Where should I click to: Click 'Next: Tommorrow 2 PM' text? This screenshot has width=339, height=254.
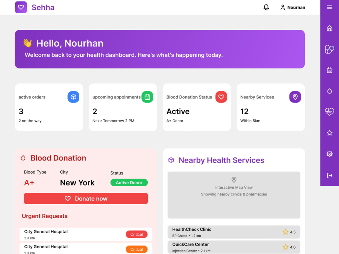click(113, 121)
